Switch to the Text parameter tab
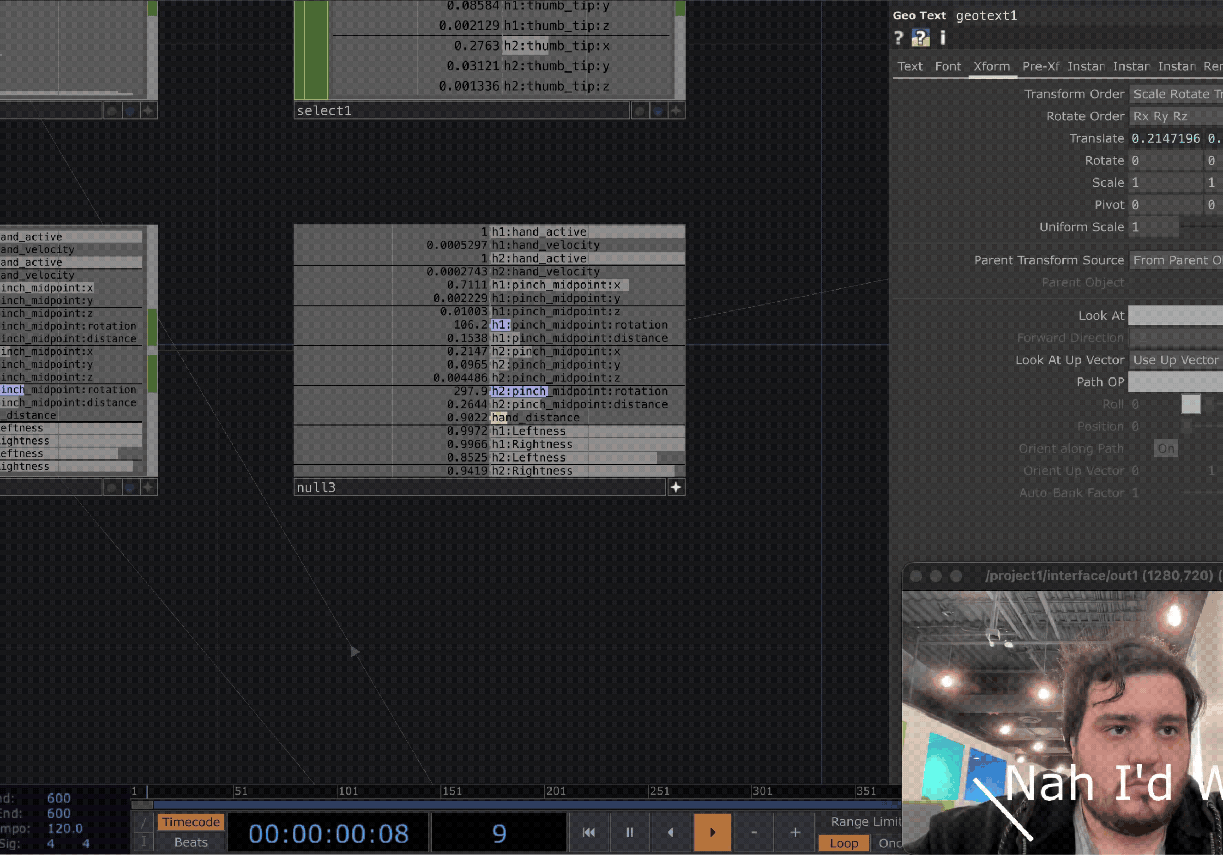 click(x=910, y=66)
